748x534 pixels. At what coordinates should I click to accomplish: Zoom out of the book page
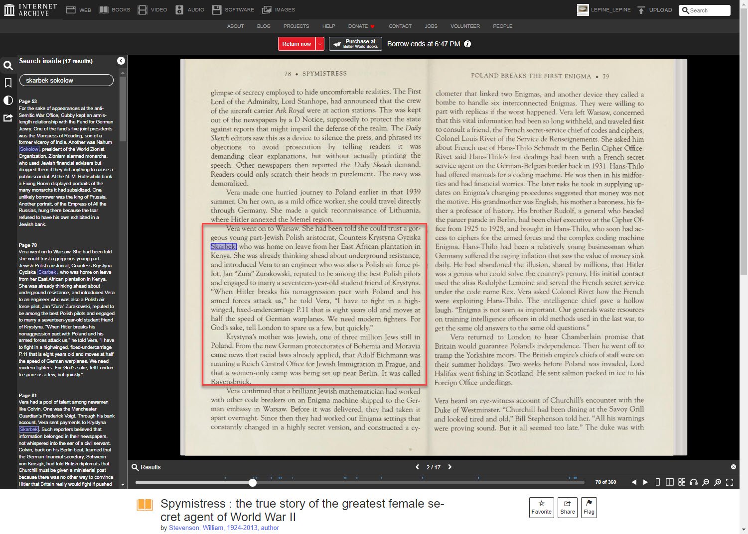[x=706, y=482]
